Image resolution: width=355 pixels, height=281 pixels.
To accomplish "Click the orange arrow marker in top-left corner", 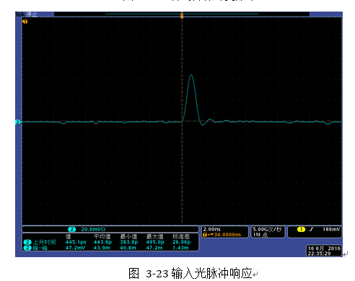I will (x=25, y=22).
